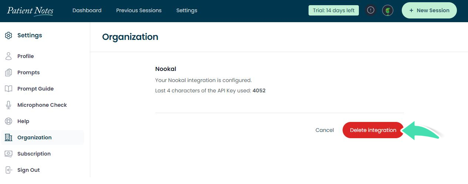Click the Settings gear icon in sidebar
The width and height of the screenshot is (468, 184).
[8, 35]
